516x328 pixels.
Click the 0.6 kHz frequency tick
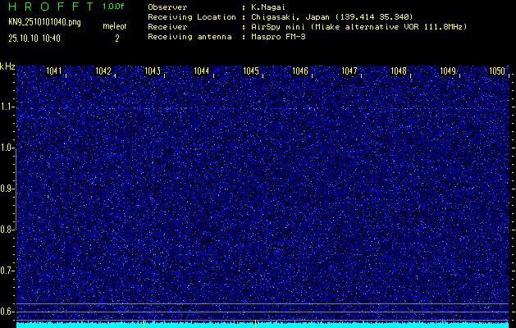[x=7, y=312]
